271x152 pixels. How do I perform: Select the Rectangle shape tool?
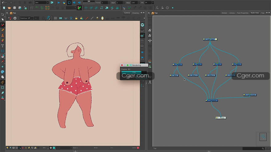pos(2,51)
